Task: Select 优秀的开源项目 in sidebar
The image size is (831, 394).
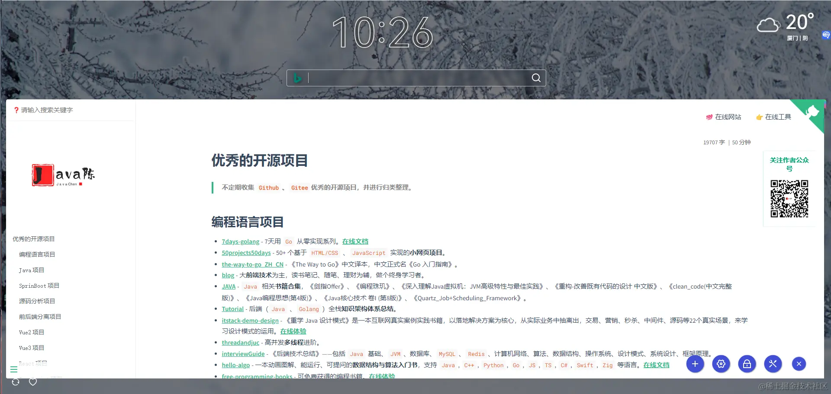Action: 34,239
